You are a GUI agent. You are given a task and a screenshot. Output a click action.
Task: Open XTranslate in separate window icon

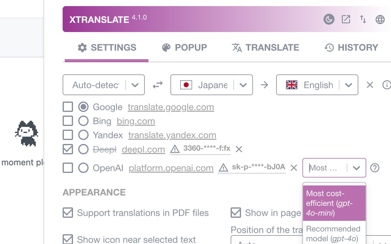[x=346, y=20]
